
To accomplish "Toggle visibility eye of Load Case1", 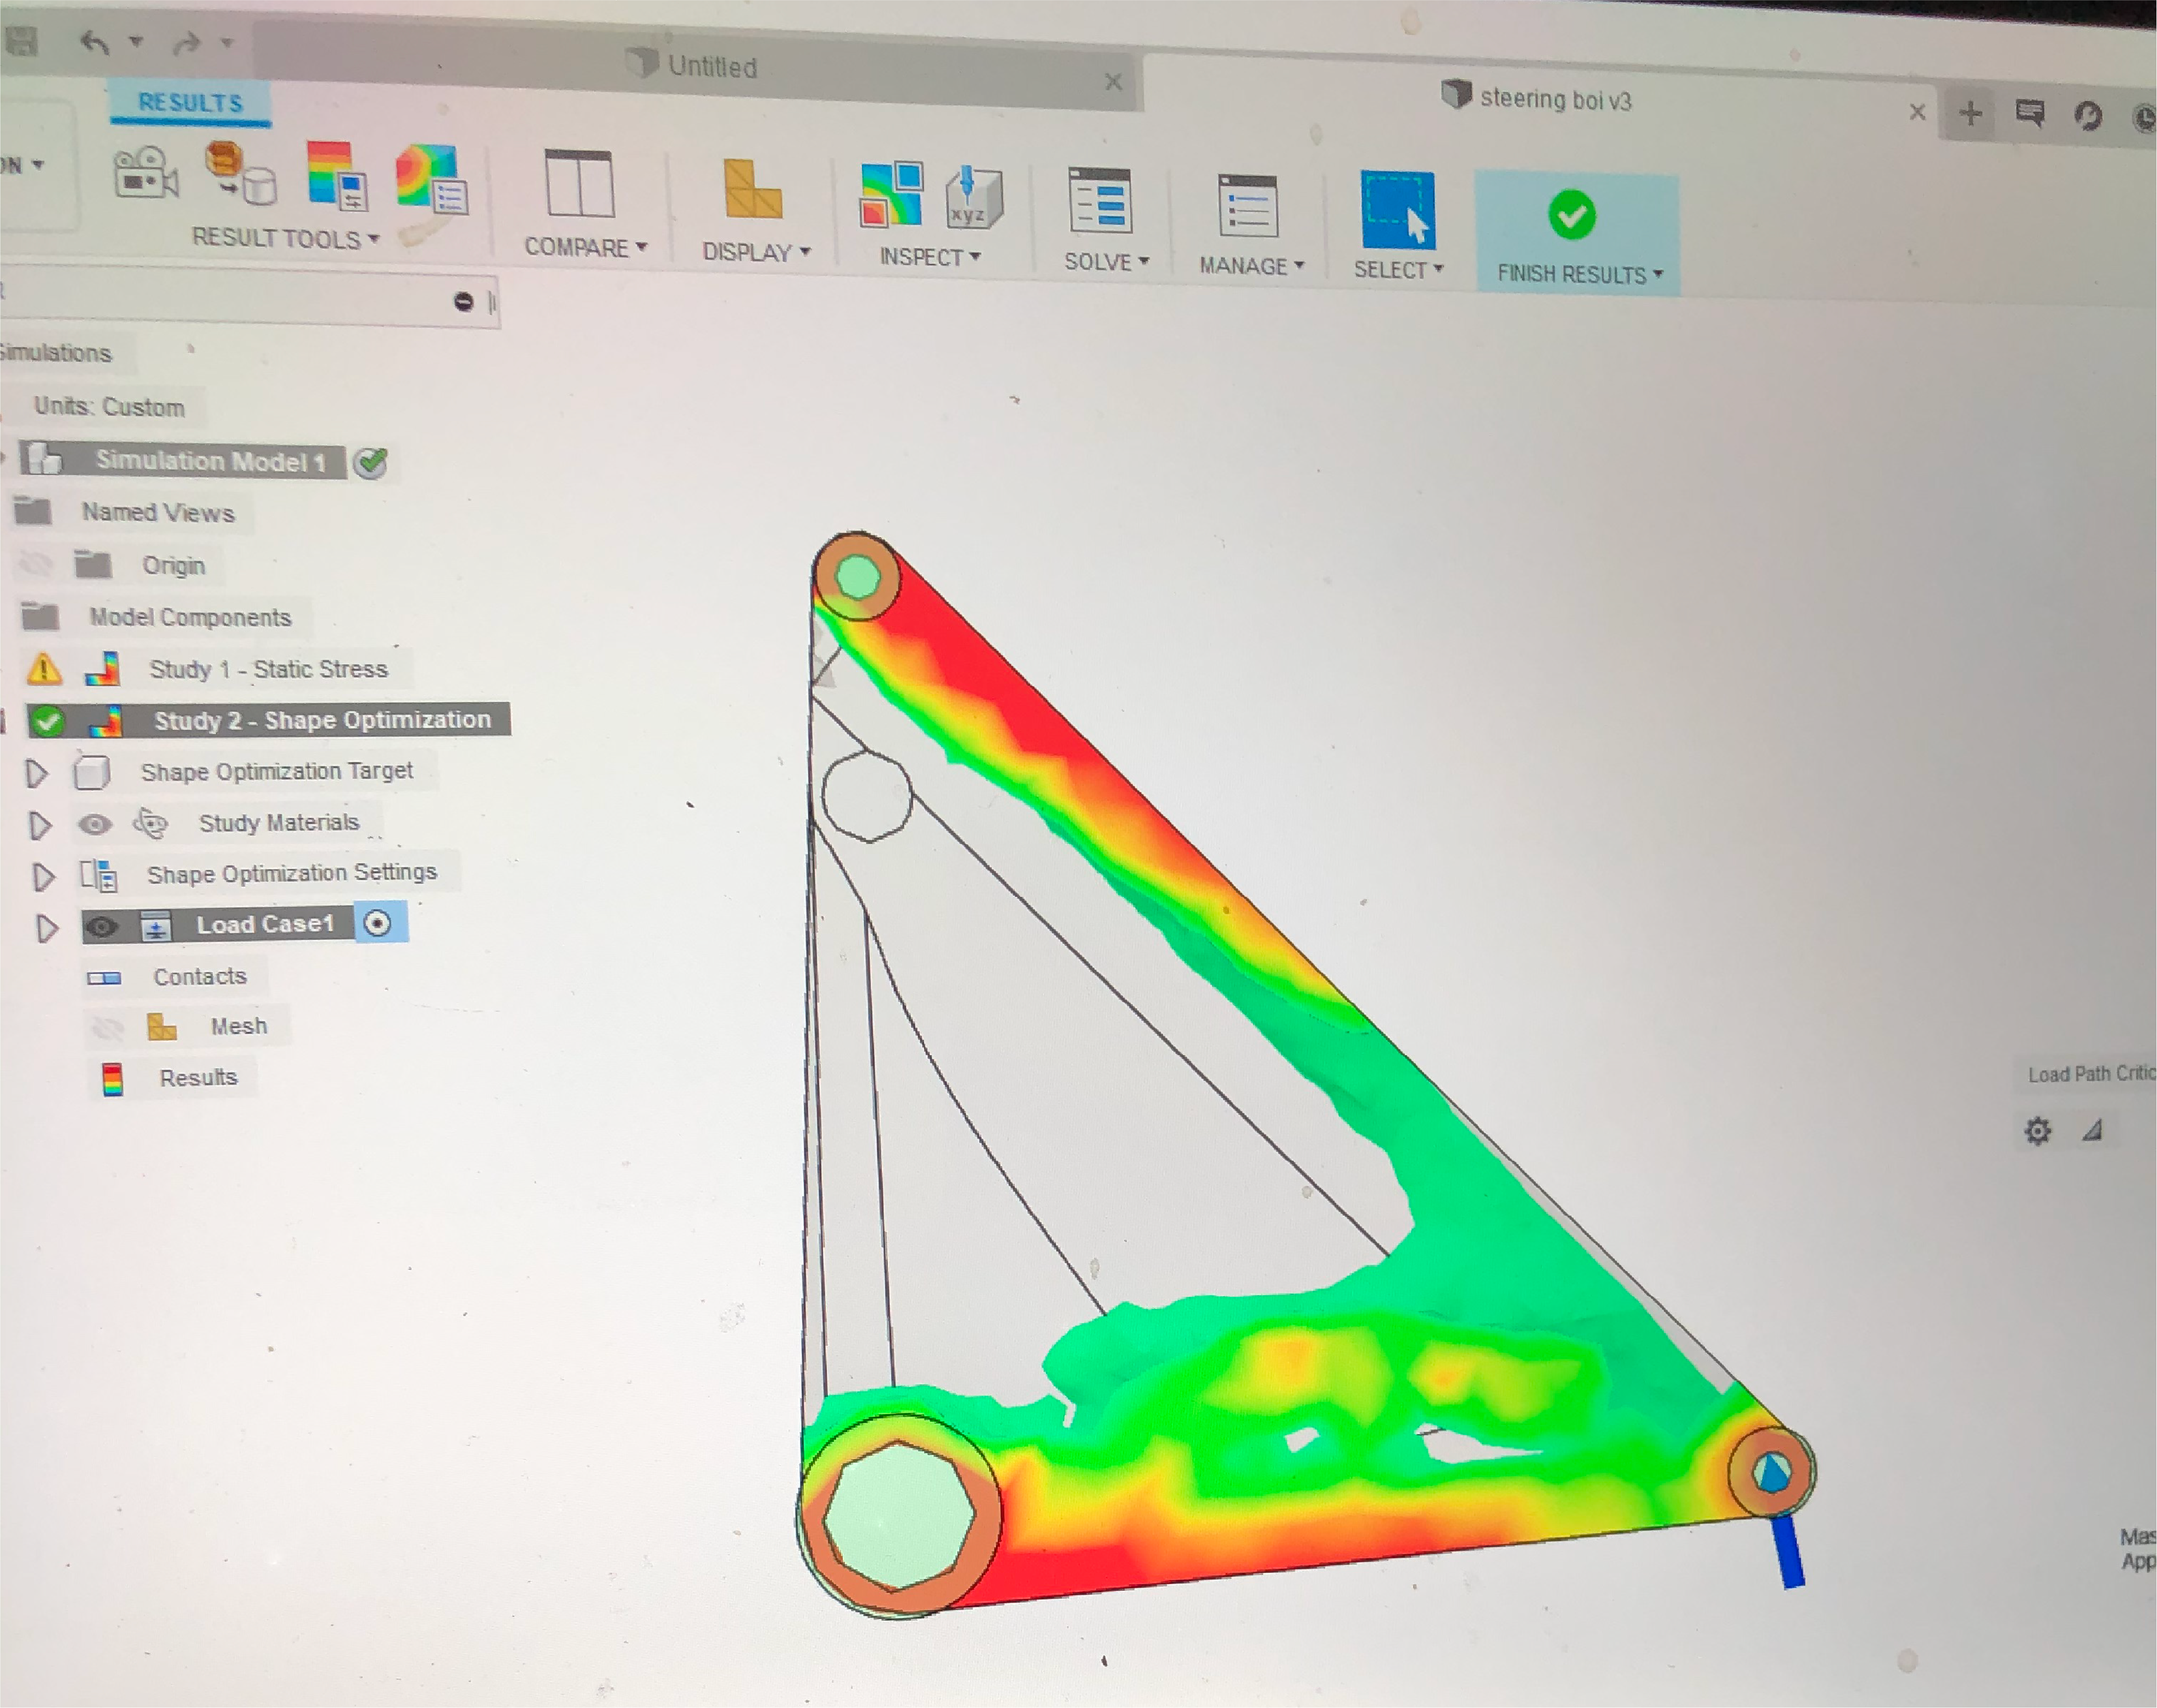I will click(x=101, y=927).
